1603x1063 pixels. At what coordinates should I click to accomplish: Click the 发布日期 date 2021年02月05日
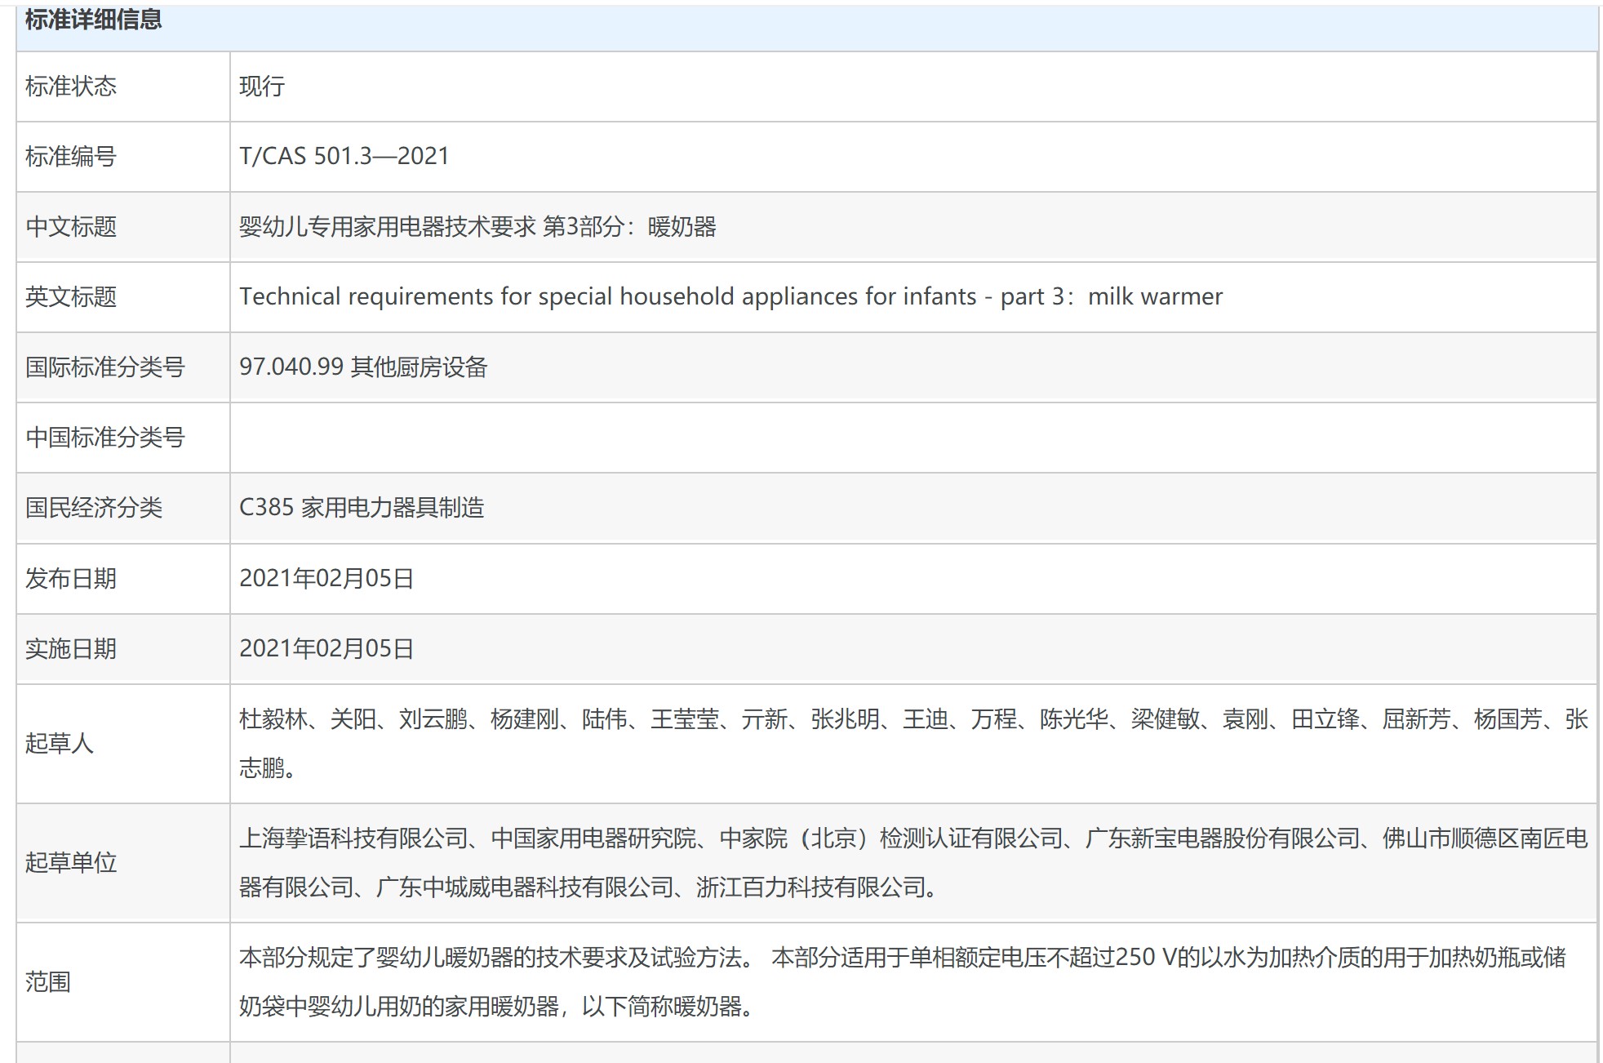click(326, 579)
